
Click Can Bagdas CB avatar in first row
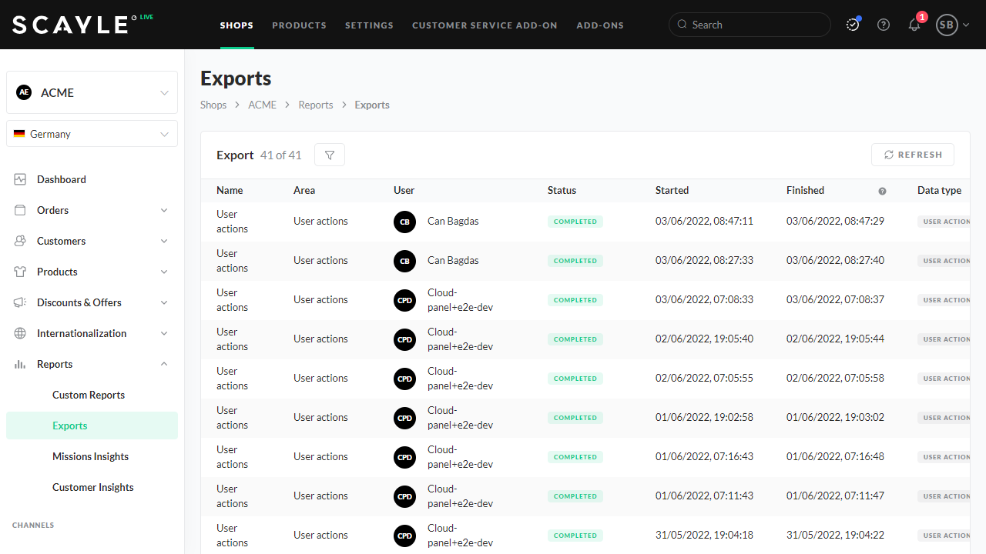tap(404, 222)
